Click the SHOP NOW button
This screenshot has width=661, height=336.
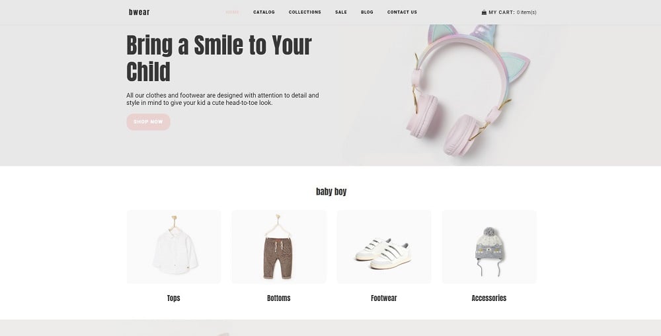[148, 121]
